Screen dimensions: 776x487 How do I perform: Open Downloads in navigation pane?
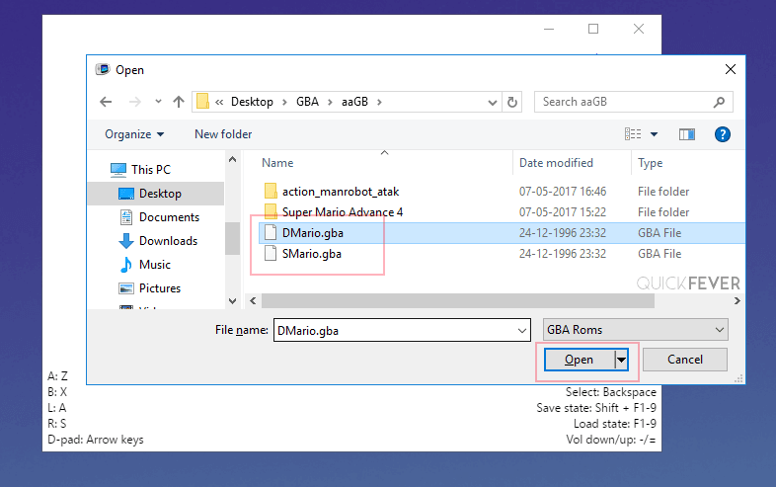(x=158, y=241)
